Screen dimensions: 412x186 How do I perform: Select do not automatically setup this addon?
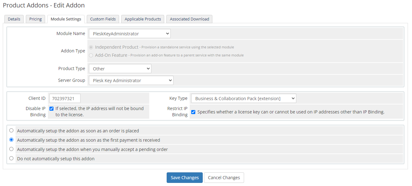[11, 158]
